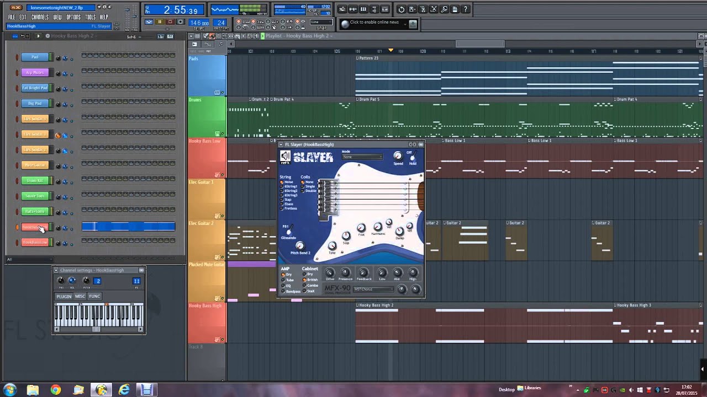Screen dimensions: 707x397
Task: Switch to the PLUGIN tab in Channel settings
Action: pyautogui.click(x=64, y=296)
